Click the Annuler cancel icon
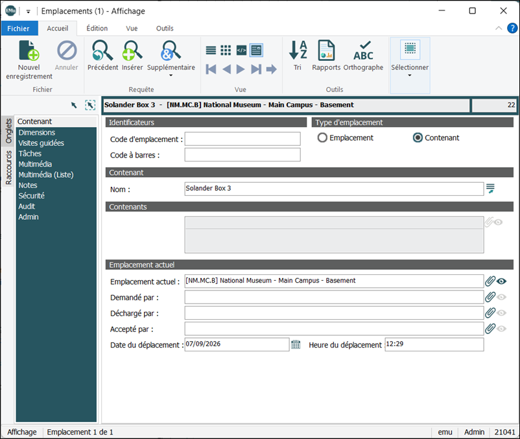Screen dimensions: 520x439 67,51
